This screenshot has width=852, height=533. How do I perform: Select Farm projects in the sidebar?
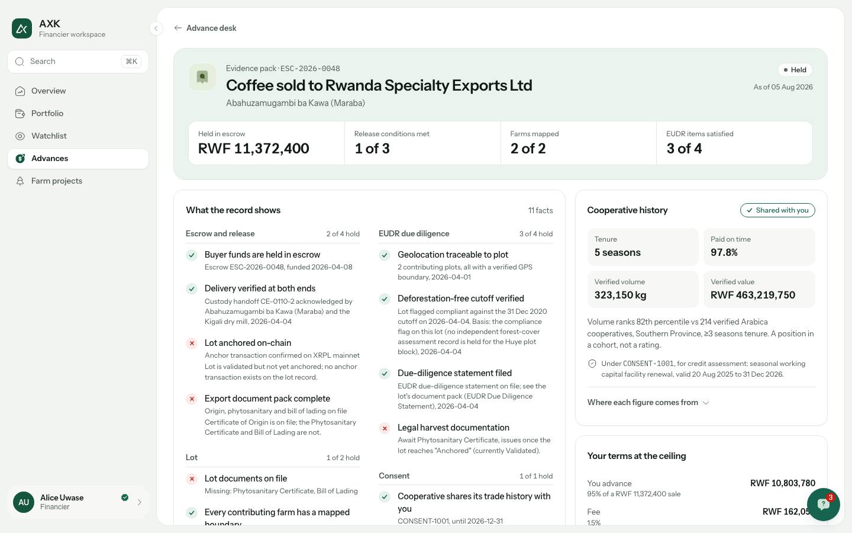point(78,181)
